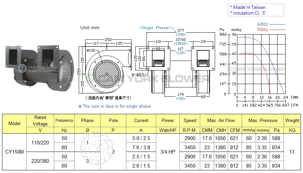
Task: Click the CY150M model cell
Action: click(14, 152)
